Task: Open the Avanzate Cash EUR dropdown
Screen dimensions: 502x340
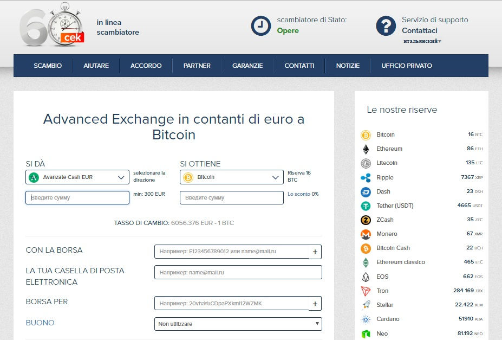Action: [x=77, y=177]
